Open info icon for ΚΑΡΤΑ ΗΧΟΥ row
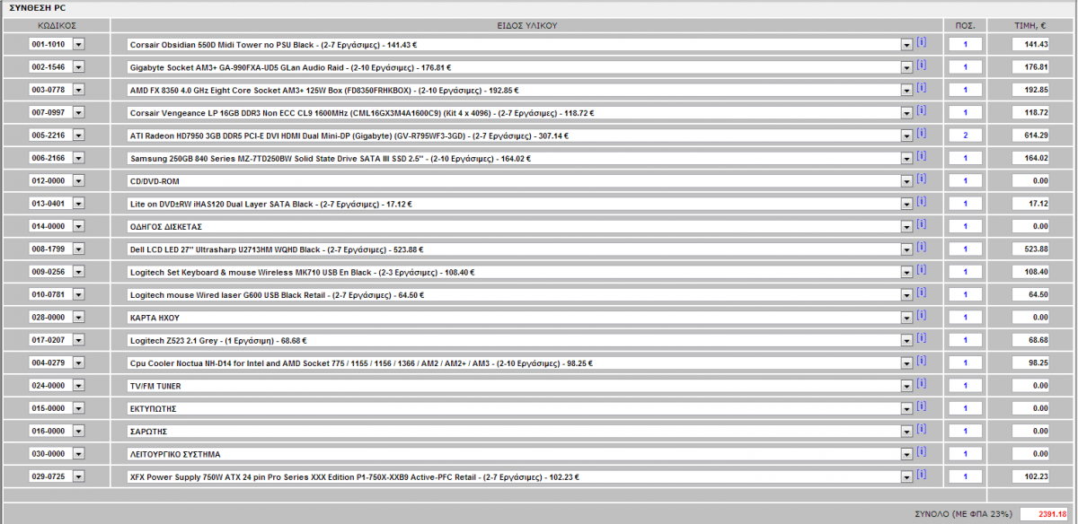Viewport: 1078px width, 524px height. tap(922, 315)
